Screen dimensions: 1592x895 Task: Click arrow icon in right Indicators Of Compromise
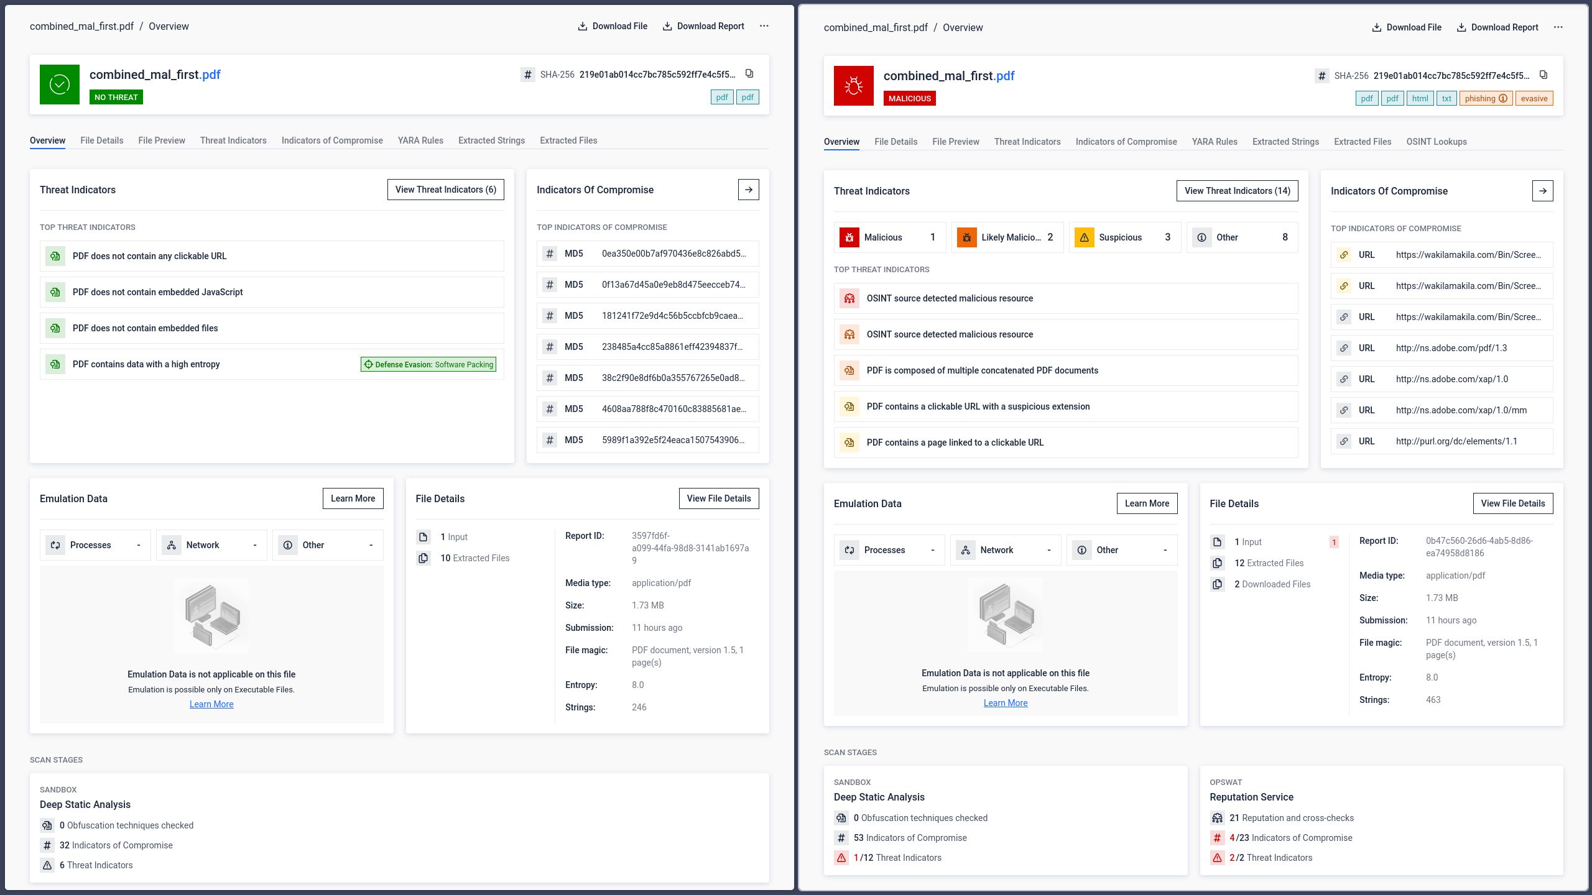tap(1542, 191)
